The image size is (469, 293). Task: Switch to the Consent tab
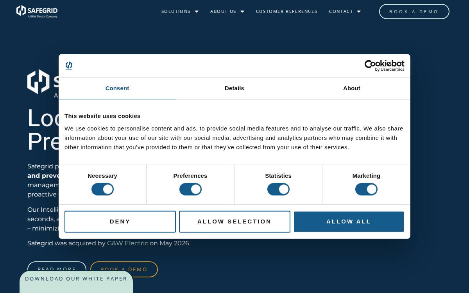[x=117, y=88]
